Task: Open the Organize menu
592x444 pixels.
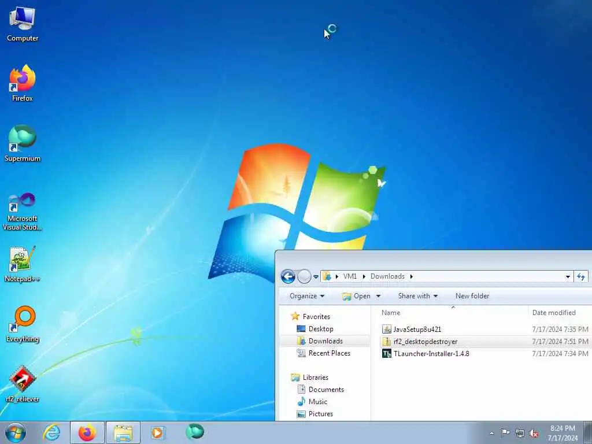Action: [307, 296]
